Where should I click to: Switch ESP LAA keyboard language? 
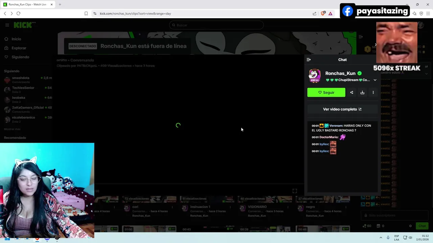tap(396, 238)
